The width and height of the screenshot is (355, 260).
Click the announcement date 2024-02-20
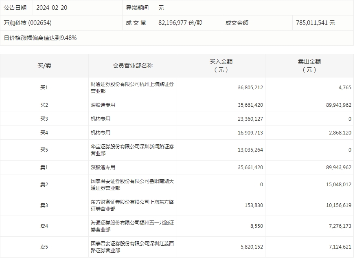coord(52,8)
